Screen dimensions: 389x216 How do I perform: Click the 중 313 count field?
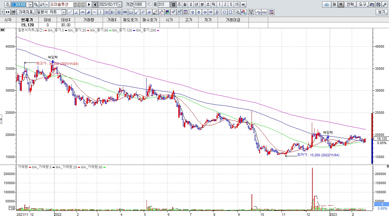pyautogui.click(x=164, y=5)
